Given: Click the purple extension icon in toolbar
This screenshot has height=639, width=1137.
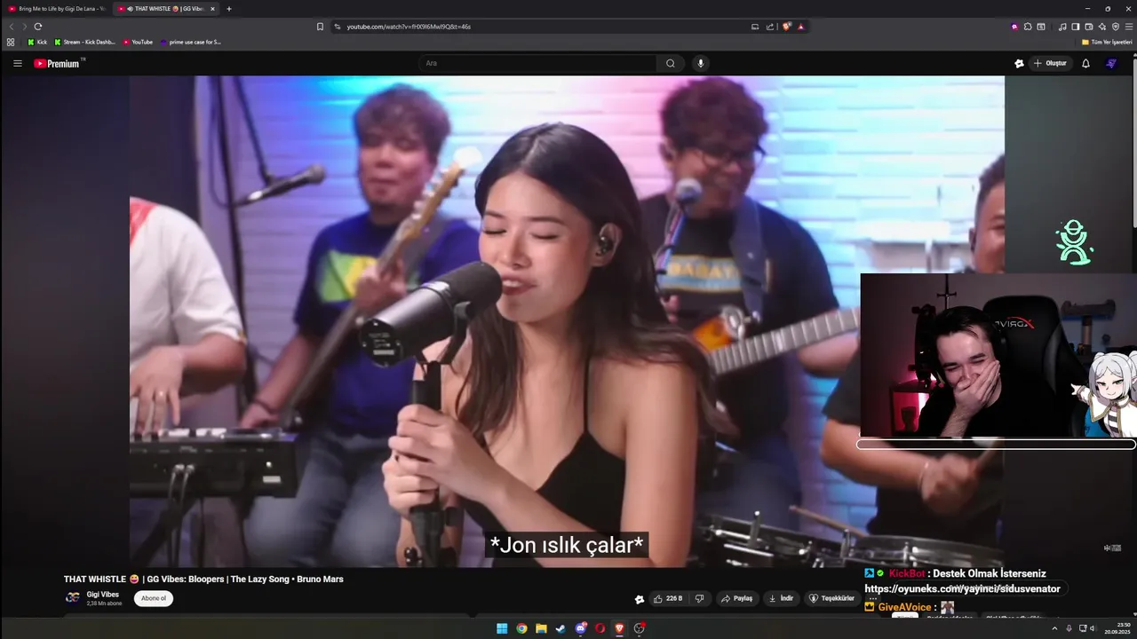Looking at the screenshot, I should pos(1014,27).
